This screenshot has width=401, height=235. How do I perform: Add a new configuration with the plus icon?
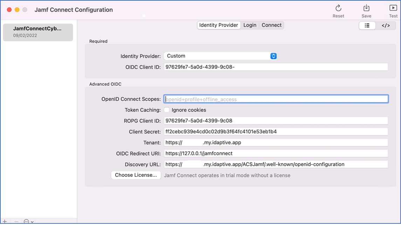tap(5, 222)
